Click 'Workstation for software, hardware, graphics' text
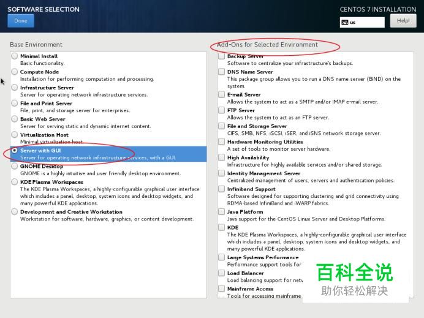 pos(107,219)
